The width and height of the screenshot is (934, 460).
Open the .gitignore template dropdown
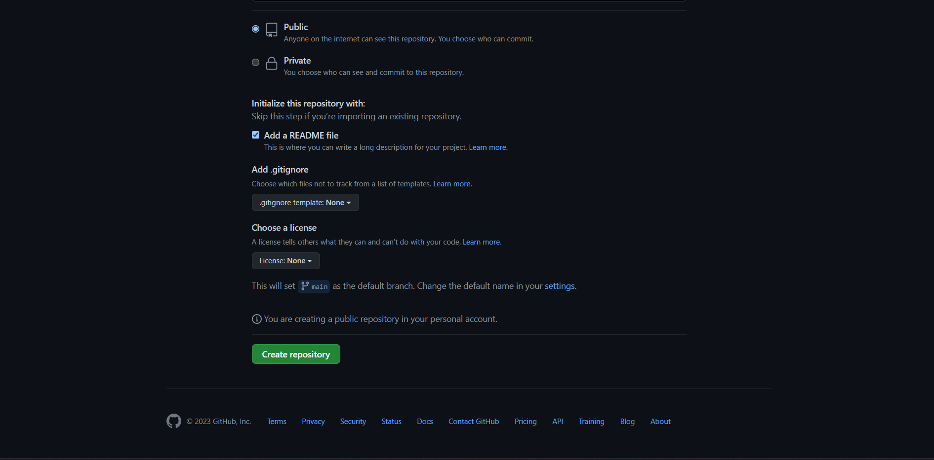305,203
